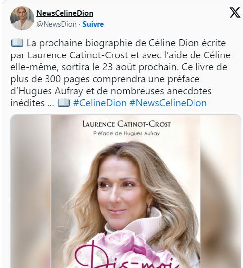Open the NewsCelineDion display name link

coord(64,13)
